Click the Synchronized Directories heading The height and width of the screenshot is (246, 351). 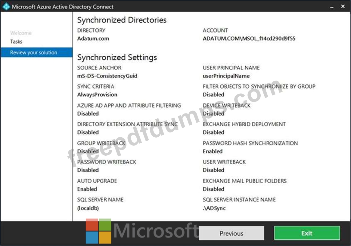pos(122,20)
